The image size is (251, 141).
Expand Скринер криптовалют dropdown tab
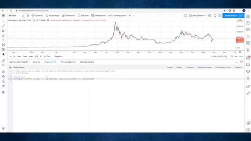[20, 62]
